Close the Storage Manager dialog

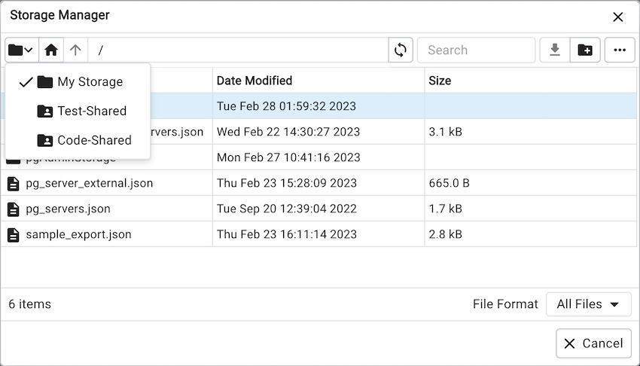click(617, 17)
